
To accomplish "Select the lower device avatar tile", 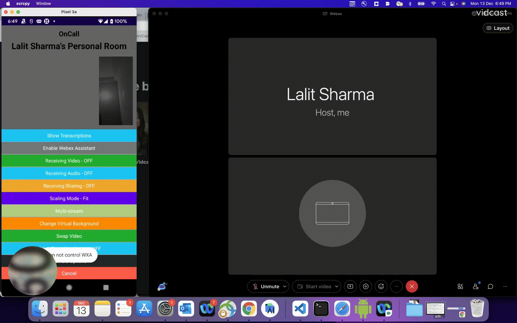I will pyautogui.click(x=332, y=216).
